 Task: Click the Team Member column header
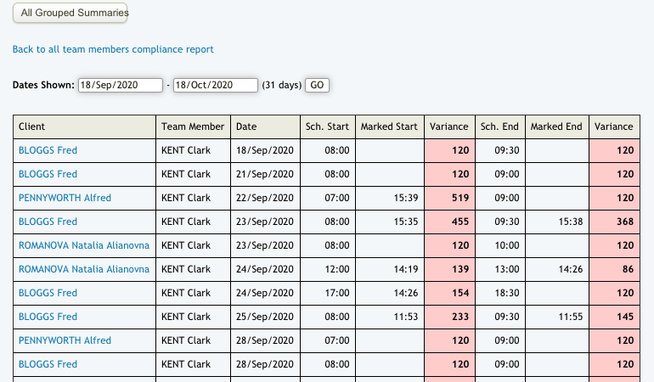[x=193, y=126]
